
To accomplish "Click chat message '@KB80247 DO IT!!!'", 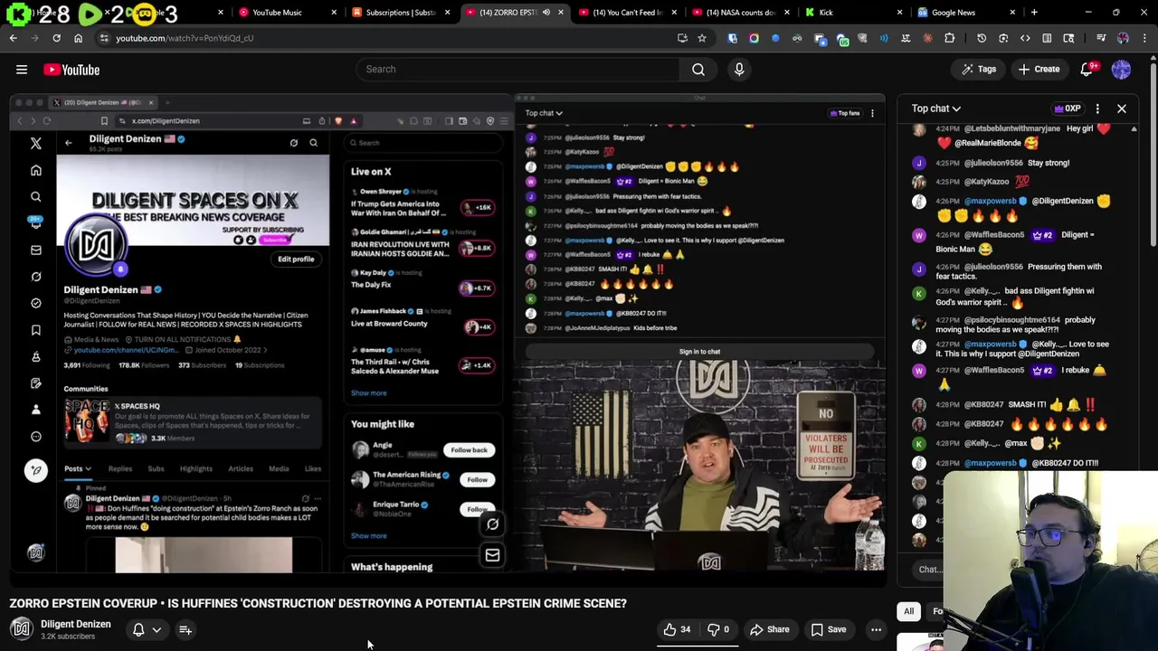I will 1066,463.
